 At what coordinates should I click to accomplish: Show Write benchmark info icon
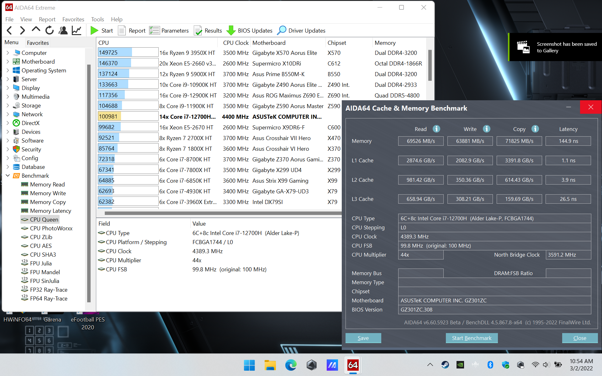click(x=486, y=129)
